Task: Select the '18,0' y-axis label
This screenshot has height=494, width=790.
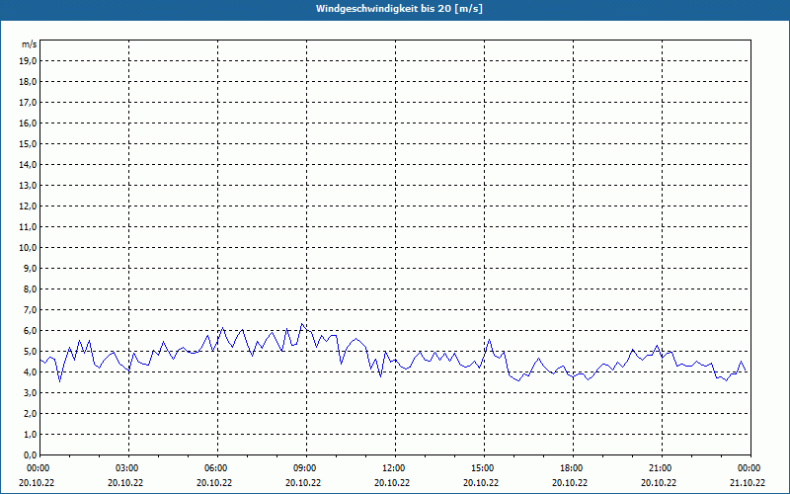Action: point(29,82)
